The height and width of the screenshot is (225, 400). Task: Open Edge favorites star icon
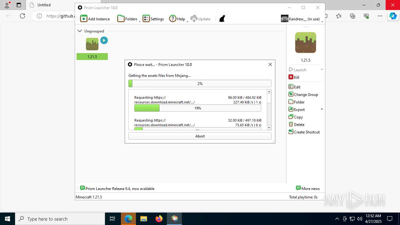pyautogui.click(x=339, y=16)
